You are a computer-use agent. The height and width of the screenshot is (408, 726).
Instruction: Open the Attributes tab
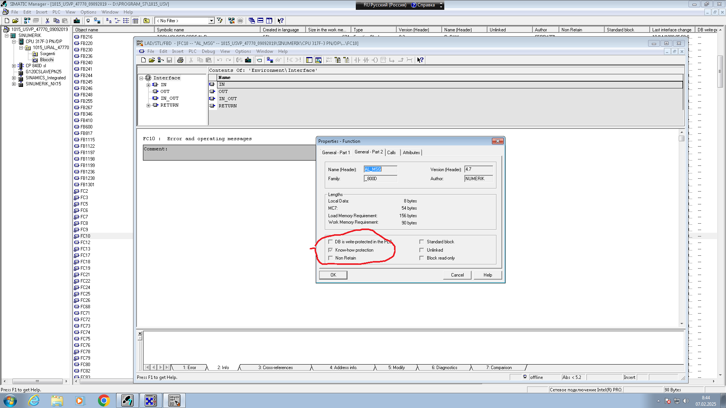[x=411, y=153]
